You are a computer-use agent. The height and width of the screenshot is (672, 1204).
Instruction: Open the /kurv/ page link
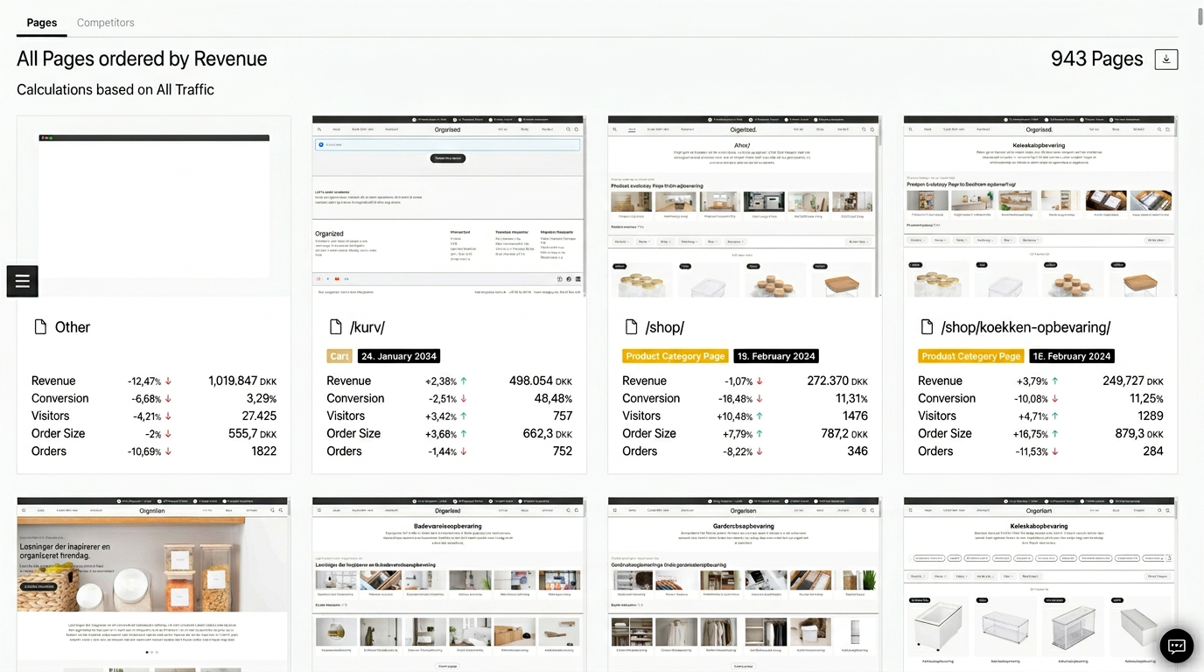coord(367,327)
